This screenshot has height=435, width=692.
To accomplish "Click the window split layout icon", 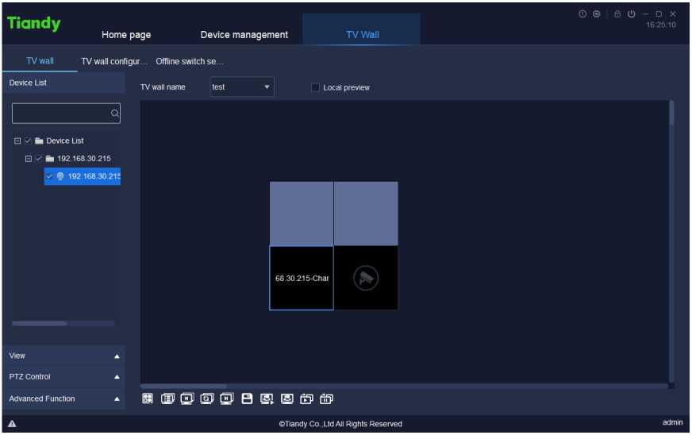I will [x=148, y=398].
